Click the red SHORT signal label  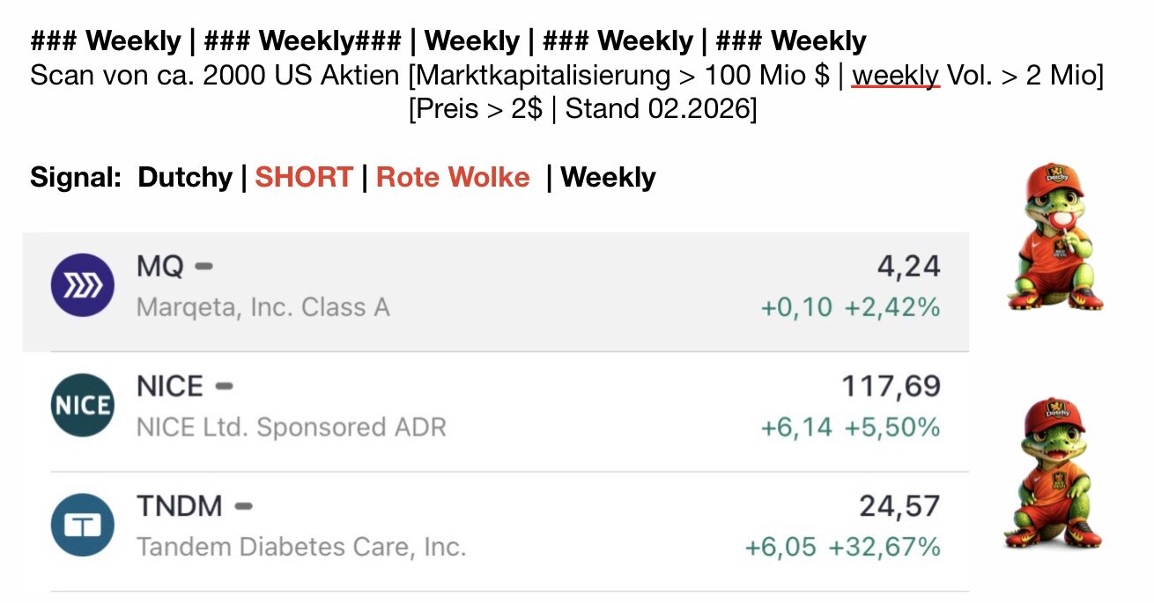click(304, 178)
